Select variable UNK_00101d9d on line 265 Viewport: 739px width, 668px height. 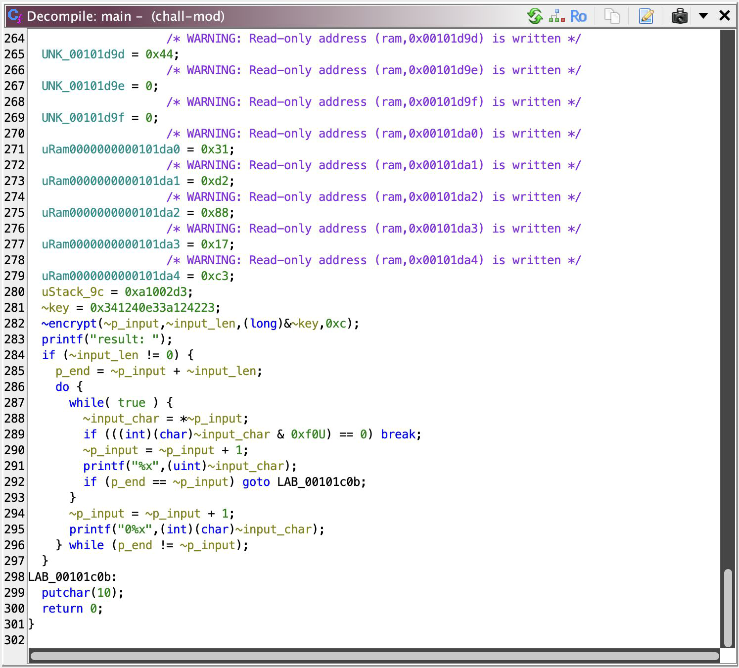[83, 54]
